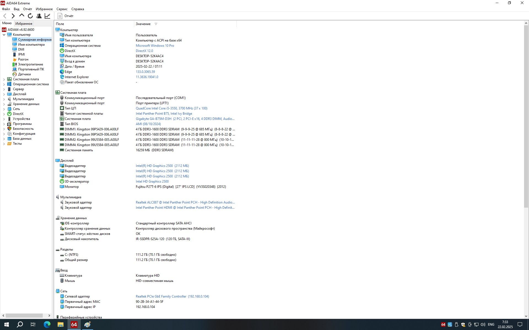
Task: Open File Explorer from the taskbar
Action: coord(61,324)
